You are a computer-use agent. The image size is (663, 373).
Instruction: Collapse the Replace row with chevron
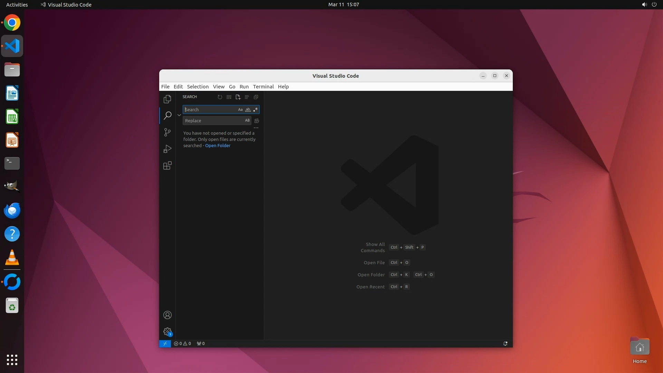[x=179, y=115]
